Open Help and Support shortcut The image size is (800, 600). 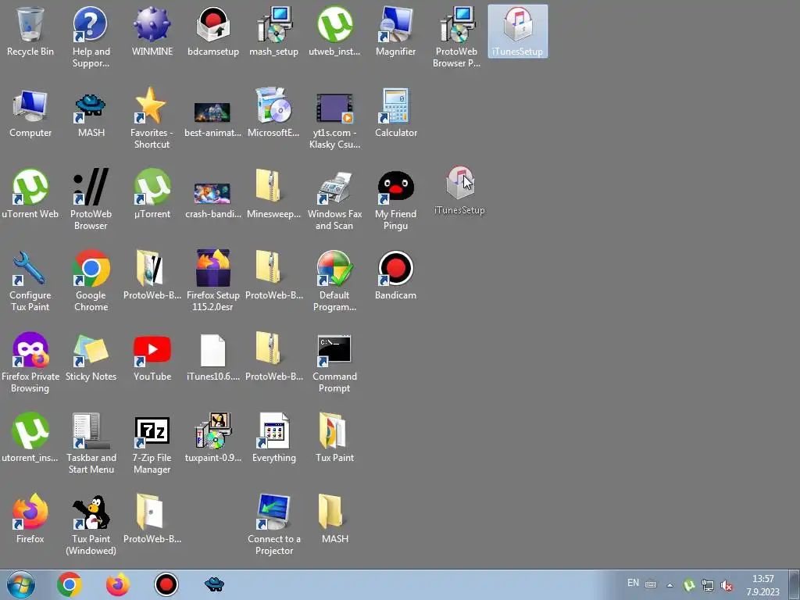tap(91, 37)
